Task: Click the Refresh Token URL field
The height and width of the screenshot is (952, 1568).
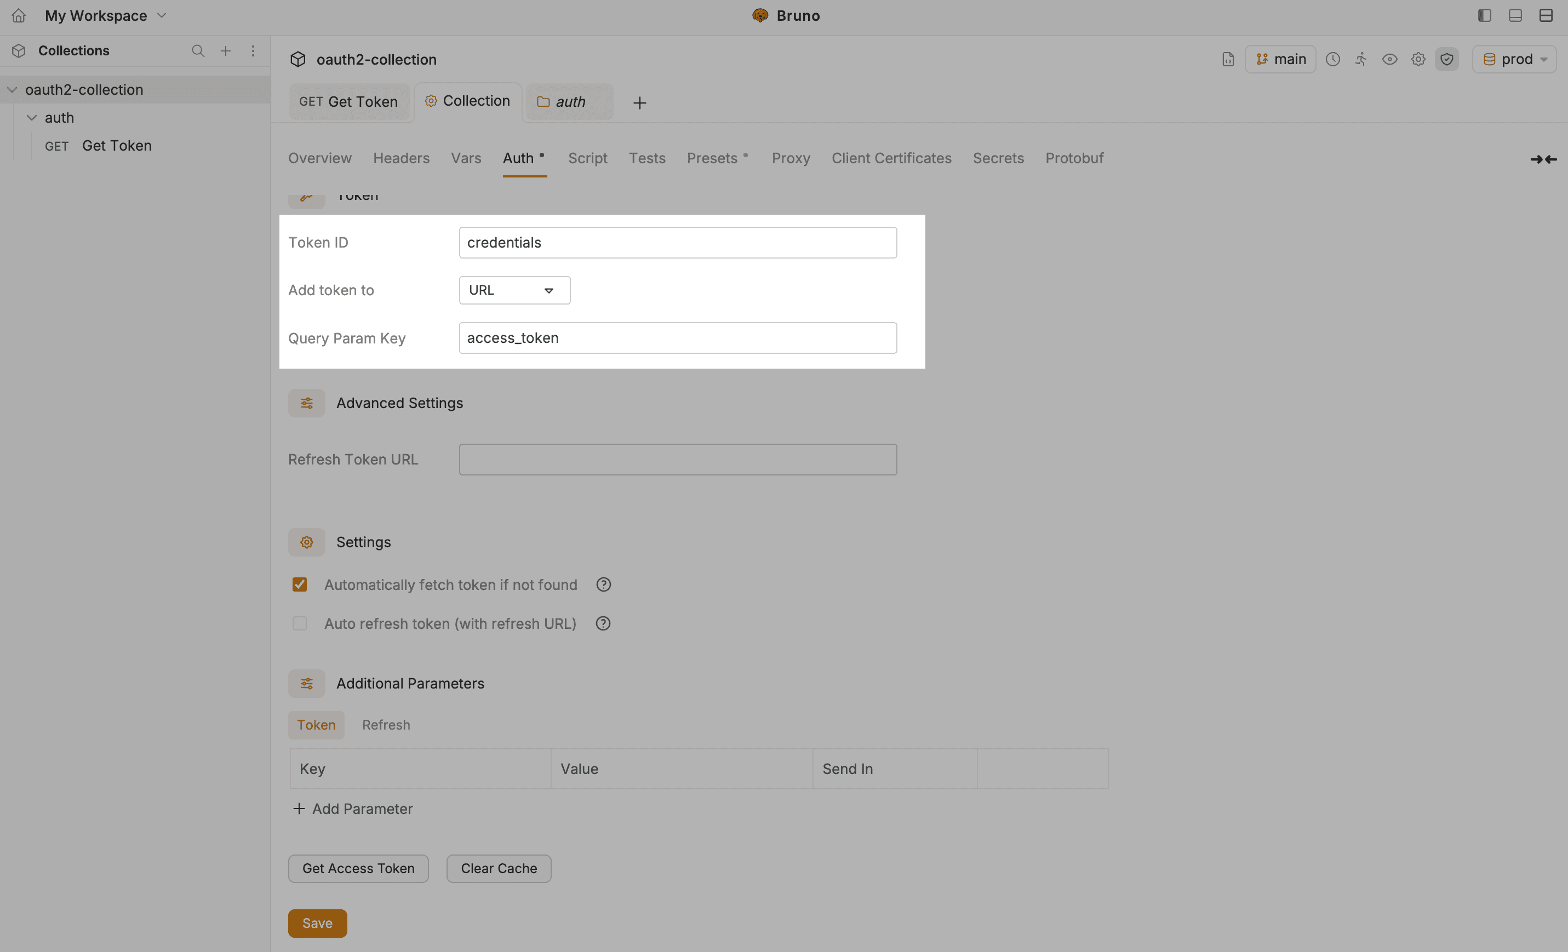Action: [x=678, y=460]
